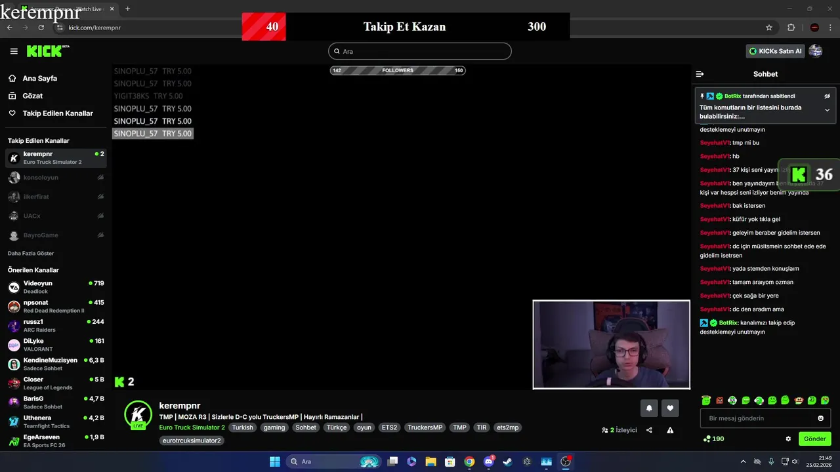
Task: Expand the pinned BotRix message chevron
Action: tap(827, 110)
